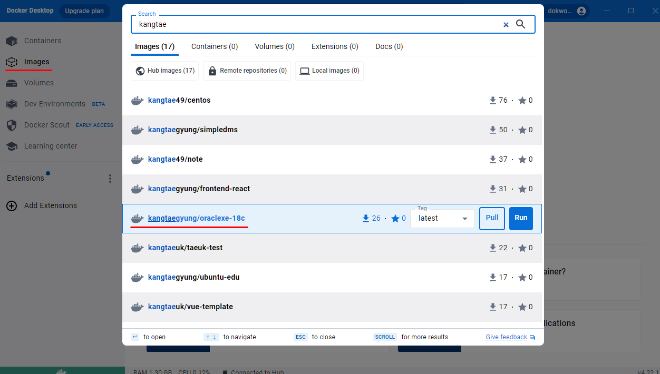Click the download icon on kangtaegyung/simpledms row
The height and width of the screenshot is (374, 660).
[x=493, y=130]
